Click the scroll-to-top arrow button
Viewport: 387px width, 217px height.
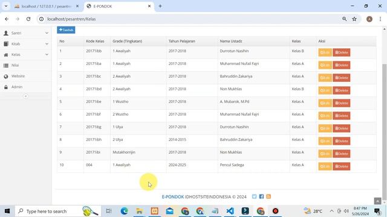(x=377, y=201)
